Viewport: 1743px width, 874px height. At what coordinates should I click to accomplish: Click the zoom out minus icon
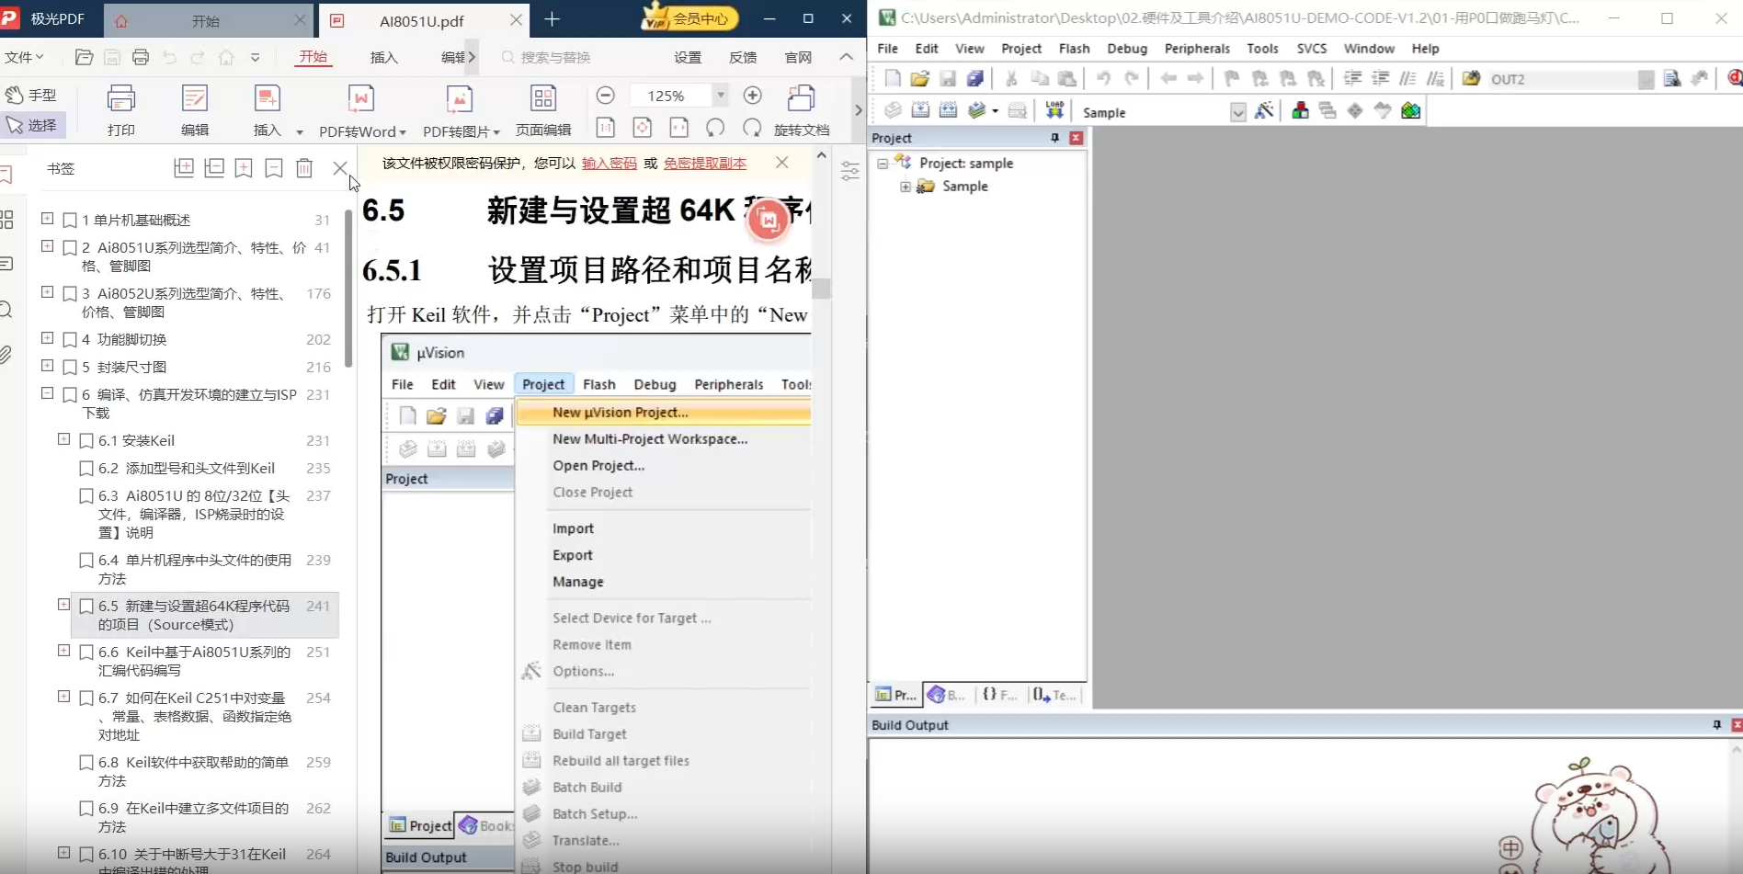tap(606, 96)
